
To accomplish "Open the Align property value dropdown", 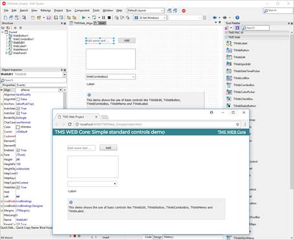I will 60,90.
